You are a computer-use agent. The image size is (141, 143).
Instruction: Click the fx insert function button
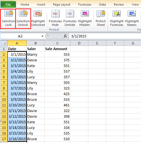[x=65, y=36]
